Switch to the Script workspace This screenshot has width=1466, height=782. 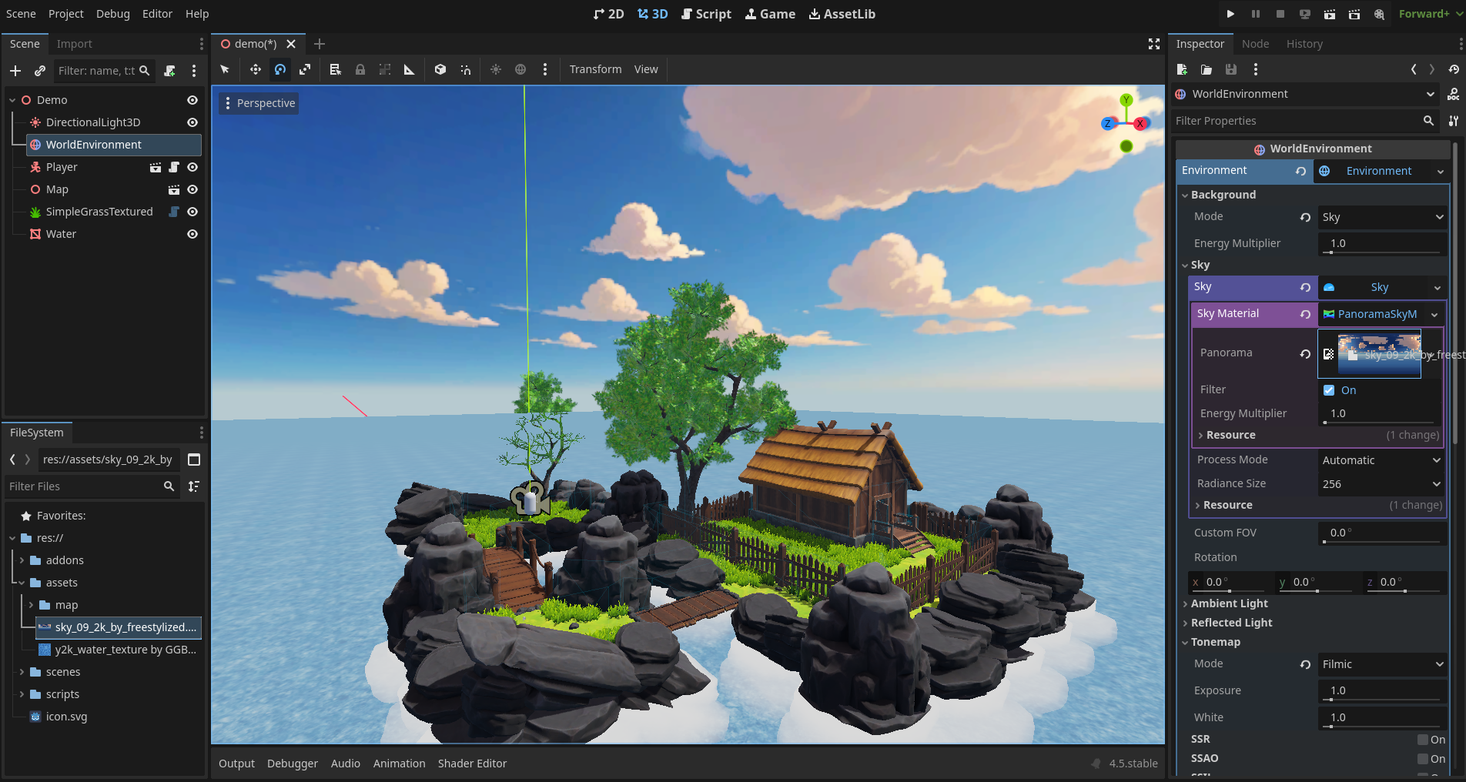pyautogui.click(x=706, y=14)
